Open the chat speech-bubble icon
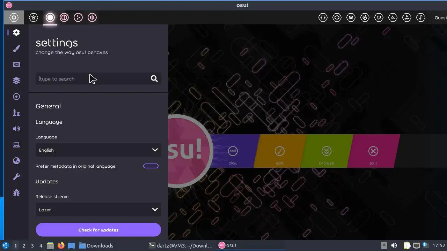Viewport: 447px width, 251px height. coord(379,17)
